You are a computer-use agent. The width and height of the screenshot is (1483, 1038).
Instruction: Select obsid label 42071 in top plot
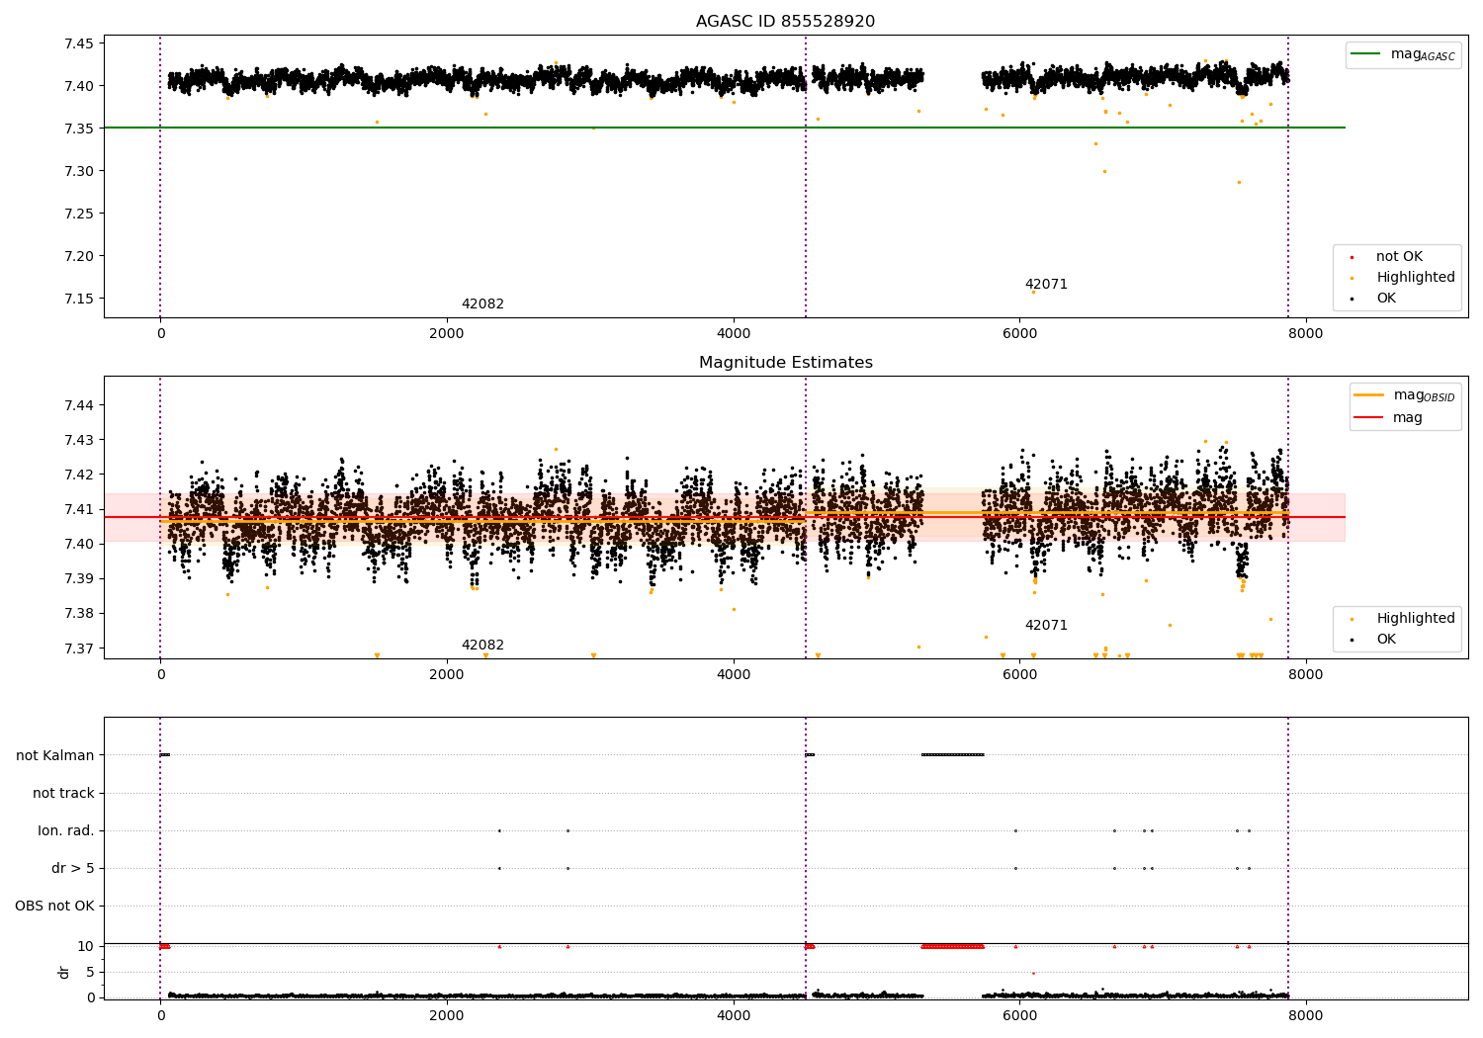point(1046,285)
